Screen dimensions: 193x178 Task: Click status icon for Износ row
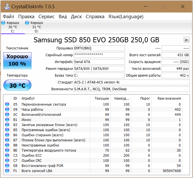pos(7,120)
